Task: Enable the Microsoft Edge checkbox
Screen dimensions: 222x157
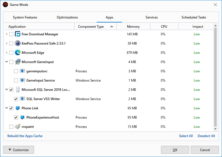Action: (11, 53)
